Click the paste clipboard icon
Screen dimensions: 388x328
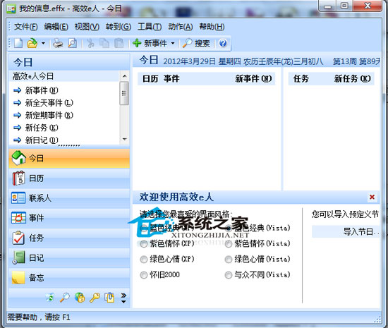[x=119, y=43]
